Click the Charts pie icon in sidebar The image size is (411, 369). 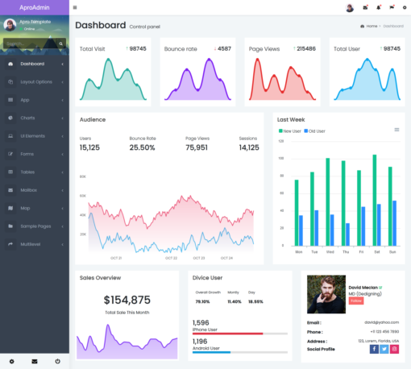pyautogui.click(x=10, y=118)
